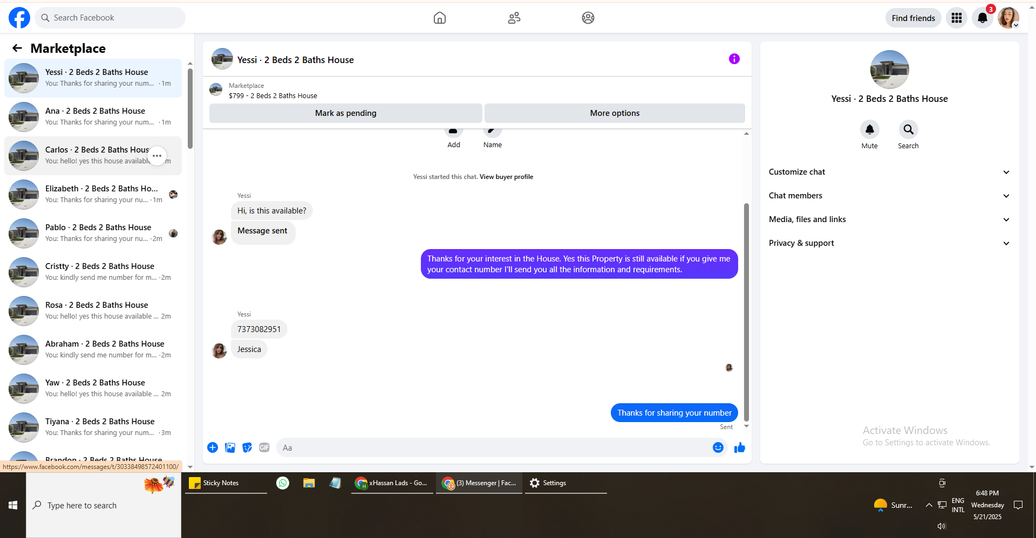The image size is (1036, 538).
Task: Expand the Chat members section
Action: point(889,196)
